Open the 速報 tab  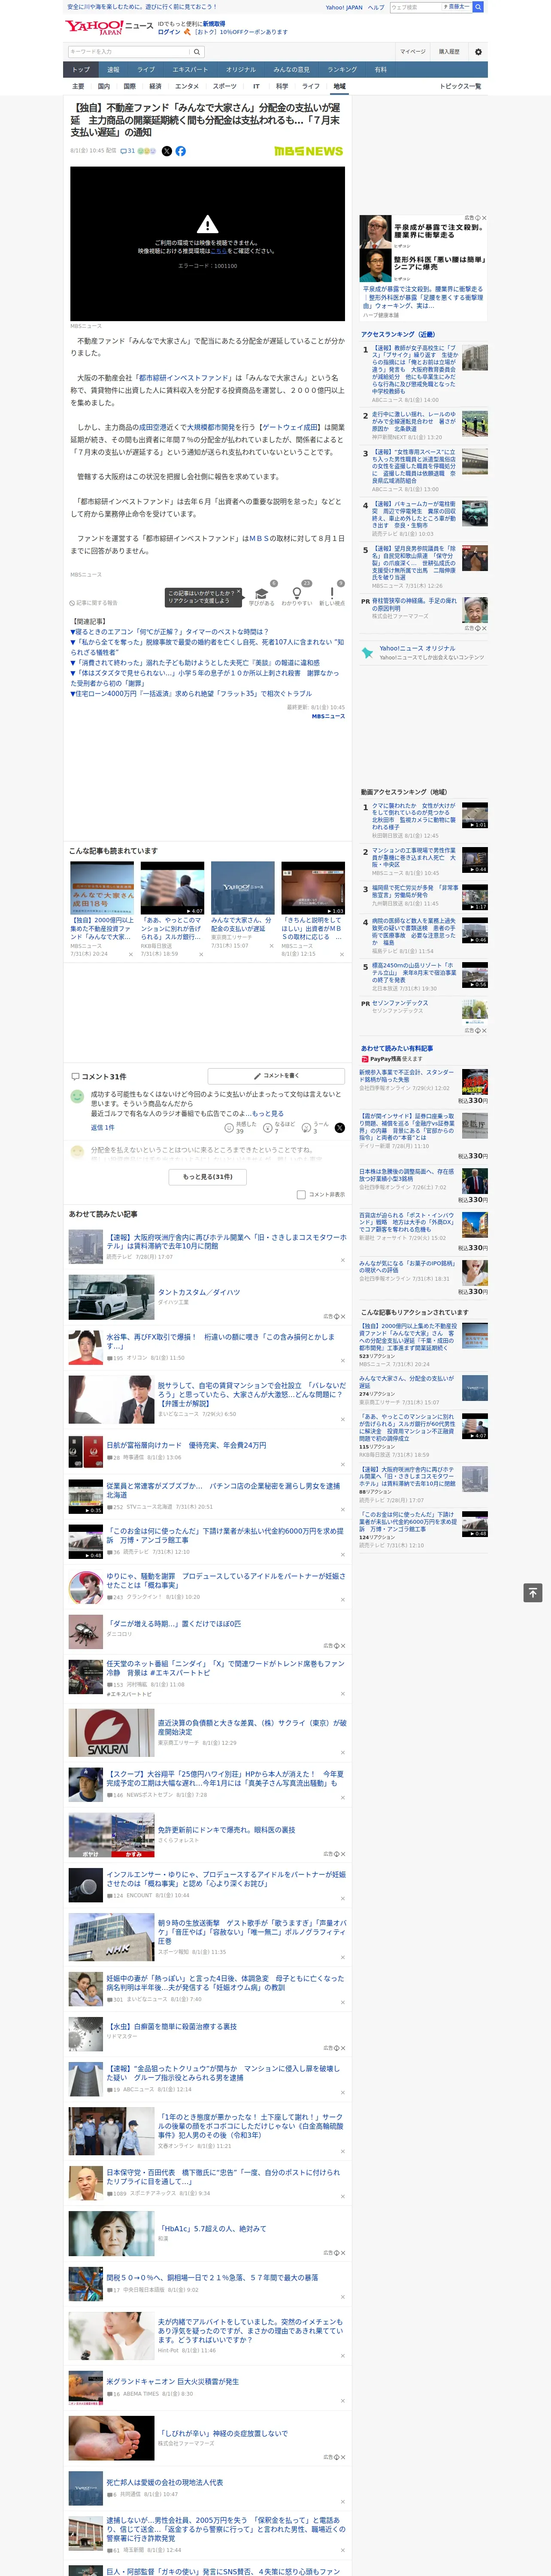point(113,70)
